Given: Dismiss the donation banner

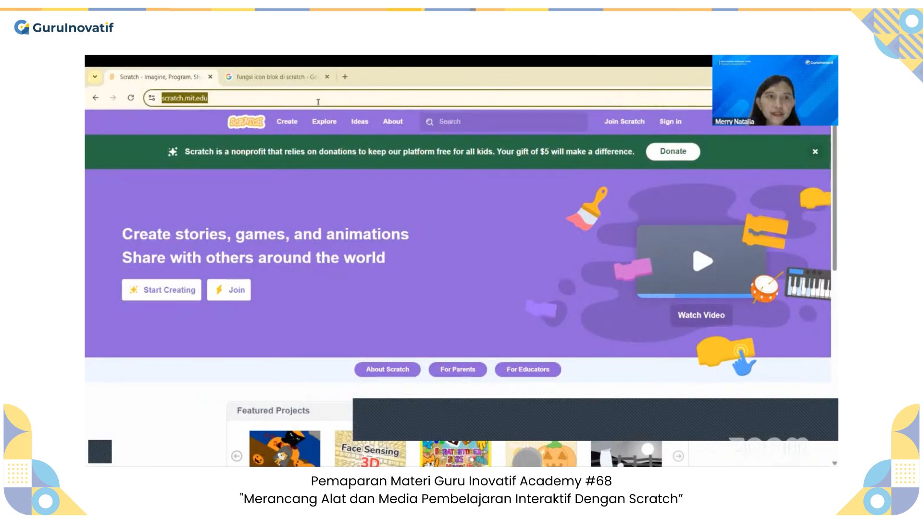Looking at the screenshot, I should point(815,151).
